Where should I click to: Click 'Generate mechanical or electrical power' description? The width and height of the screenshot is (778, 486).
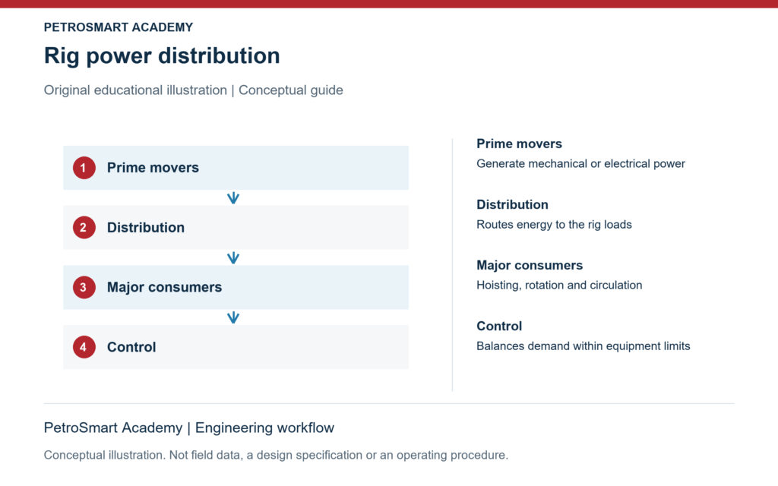click(580, 164)
